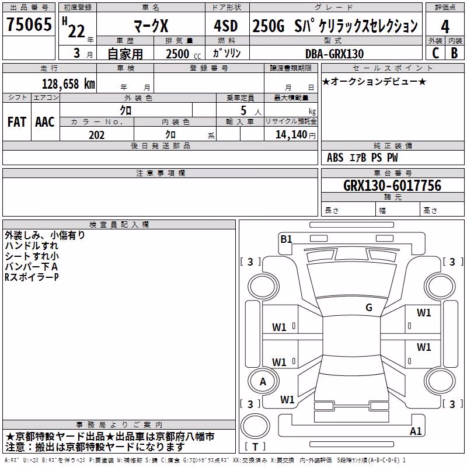Image resolution: width=467 pixels, height=467 pixels.
Task: Click the 注意:搬出は京都特設ヤード line
Action: 95,447
